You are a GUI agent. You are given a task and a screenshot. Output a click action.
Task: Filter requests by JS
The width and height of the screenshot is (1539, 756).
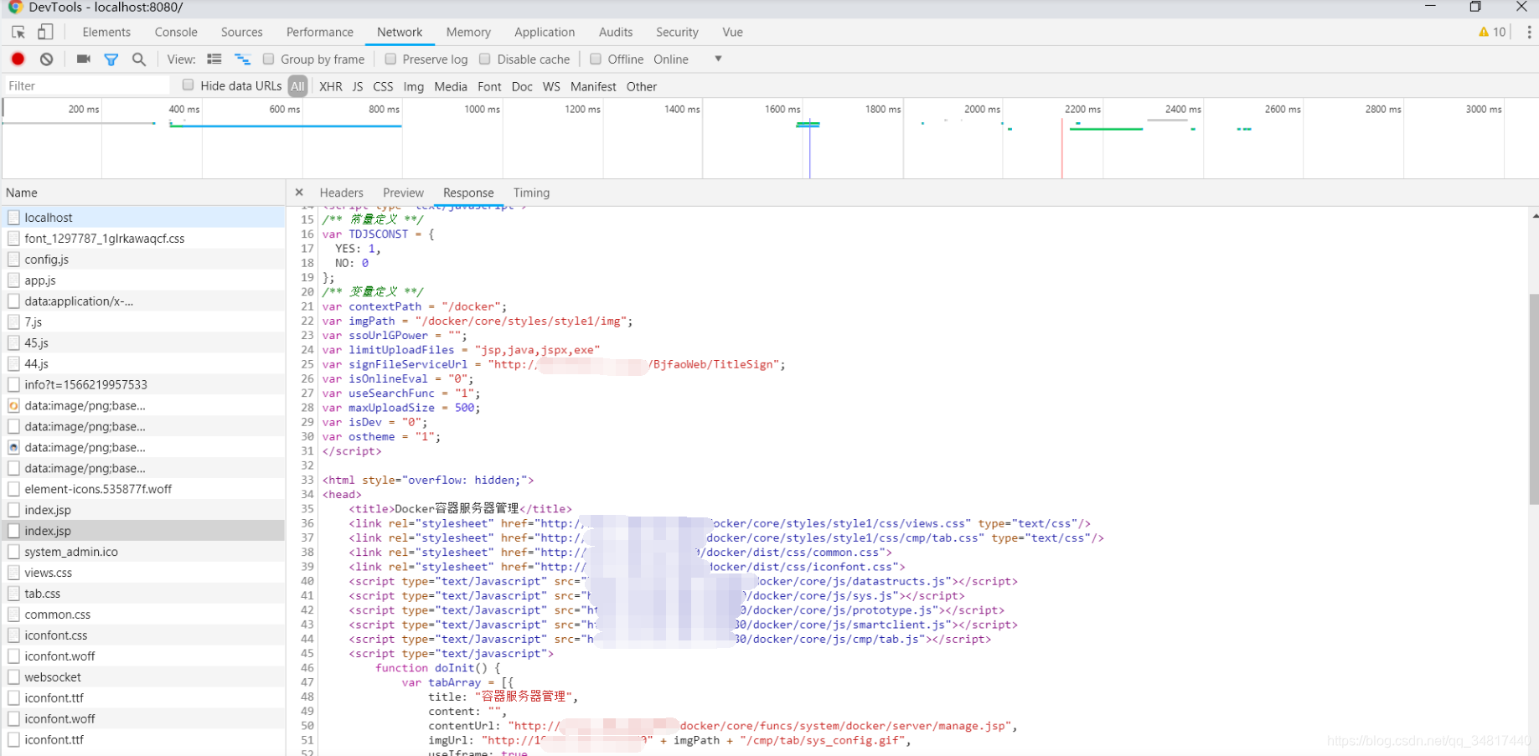tap(358, 86)
